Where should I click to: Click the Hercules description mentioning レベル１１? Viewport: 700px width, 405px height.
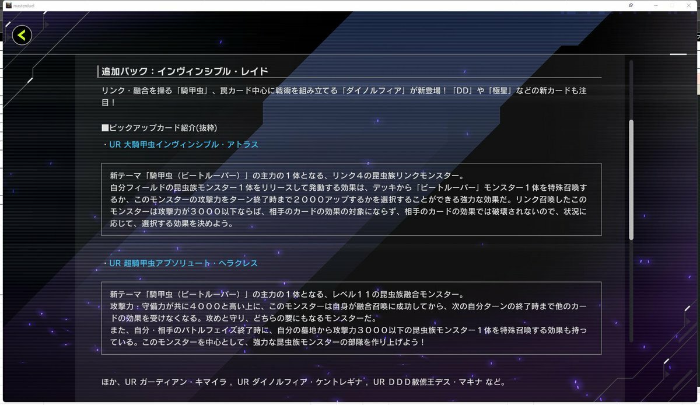(x=351, y=318)
